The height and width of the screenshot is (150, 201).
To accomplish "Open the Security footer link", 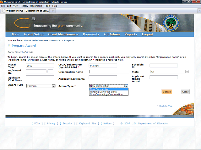I will coord(67,123).
